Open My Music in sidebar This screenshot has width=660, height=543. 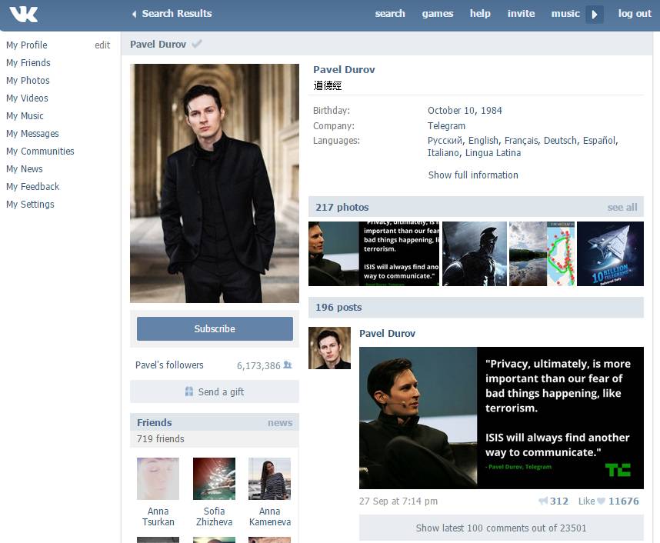(x=25, y=116)
